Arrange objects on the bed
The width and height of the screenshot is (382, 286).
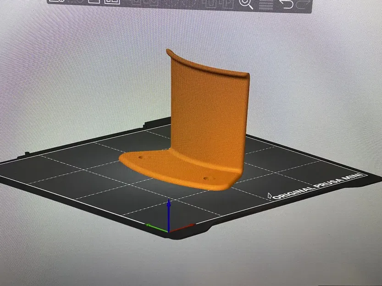[x=112, y=2]
